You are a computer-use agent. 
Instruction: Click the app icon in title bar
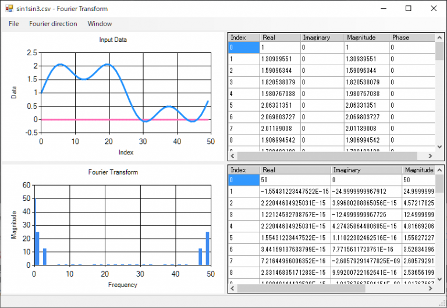click(x=9, y=9)
